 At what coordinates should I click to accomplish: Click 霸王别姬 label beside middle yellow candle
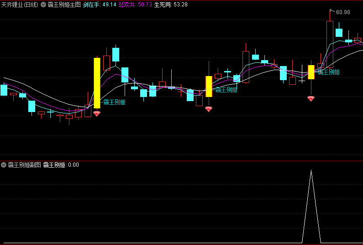pos(226,90)
